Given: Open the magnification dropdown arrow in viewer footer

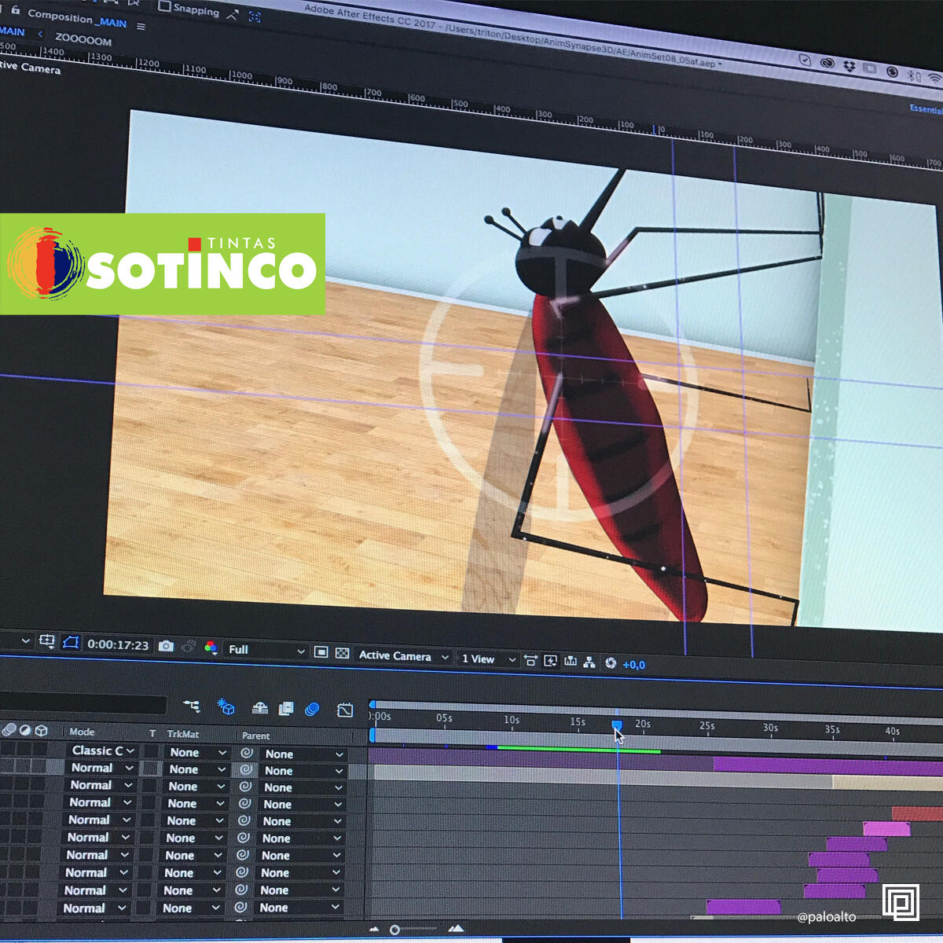Looking at the screenshot, I should [x=25, y=640].
